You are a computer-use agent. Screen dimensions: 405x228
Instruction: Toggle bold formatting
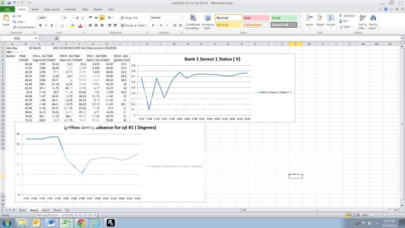(x=41, y=25)
